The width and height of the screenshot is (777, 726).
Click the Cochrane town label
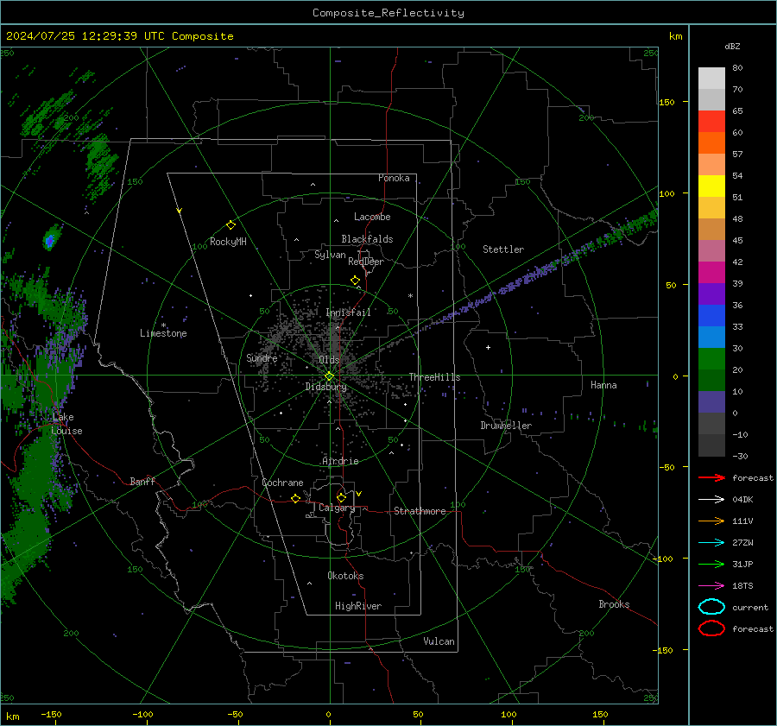point(282,483)
